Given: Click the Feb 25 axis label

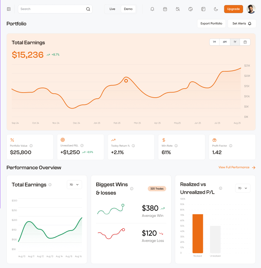Looking at the screenshot, I should [x=117, y=123].
